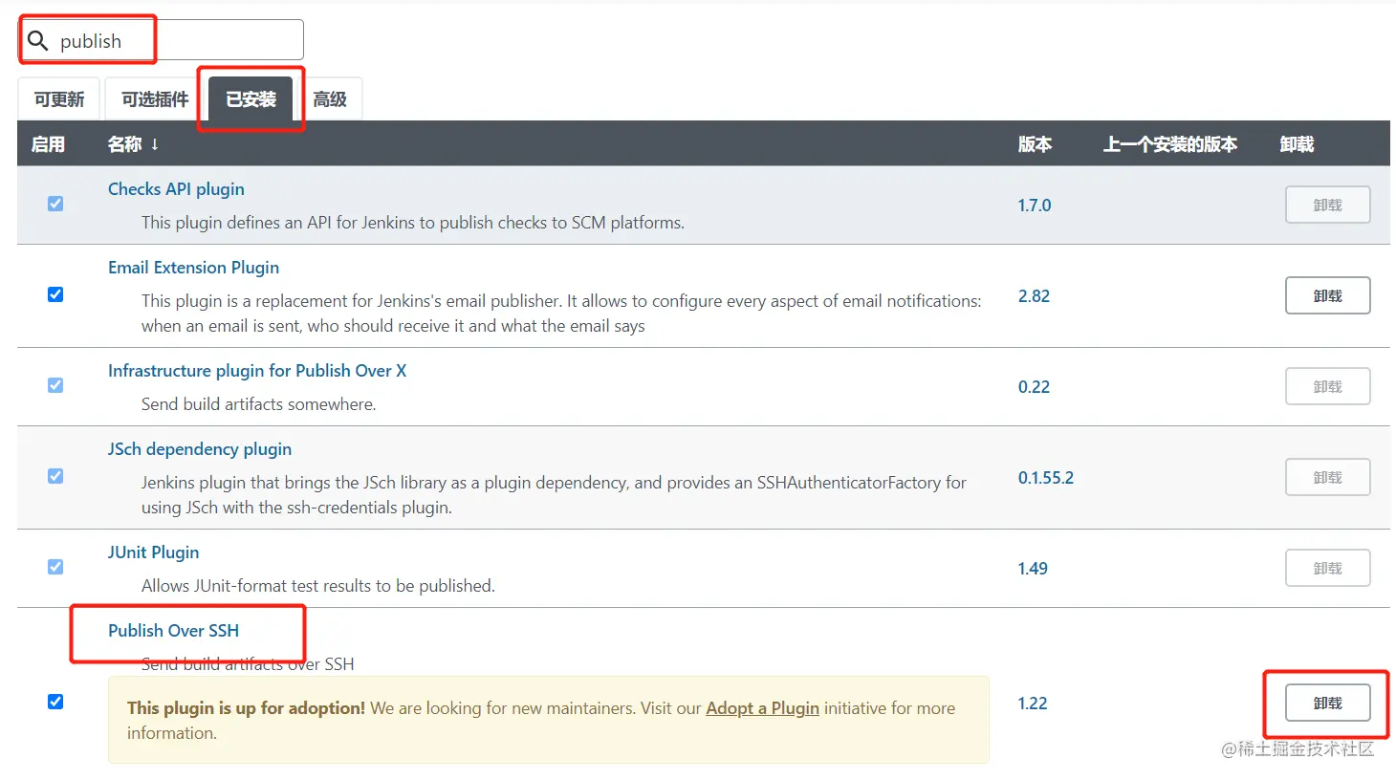The height and width of the screenshot is (780, 1396).
Task: Toggle Email Extension Plugin enabled checkbox
Action: click(55, 294)
